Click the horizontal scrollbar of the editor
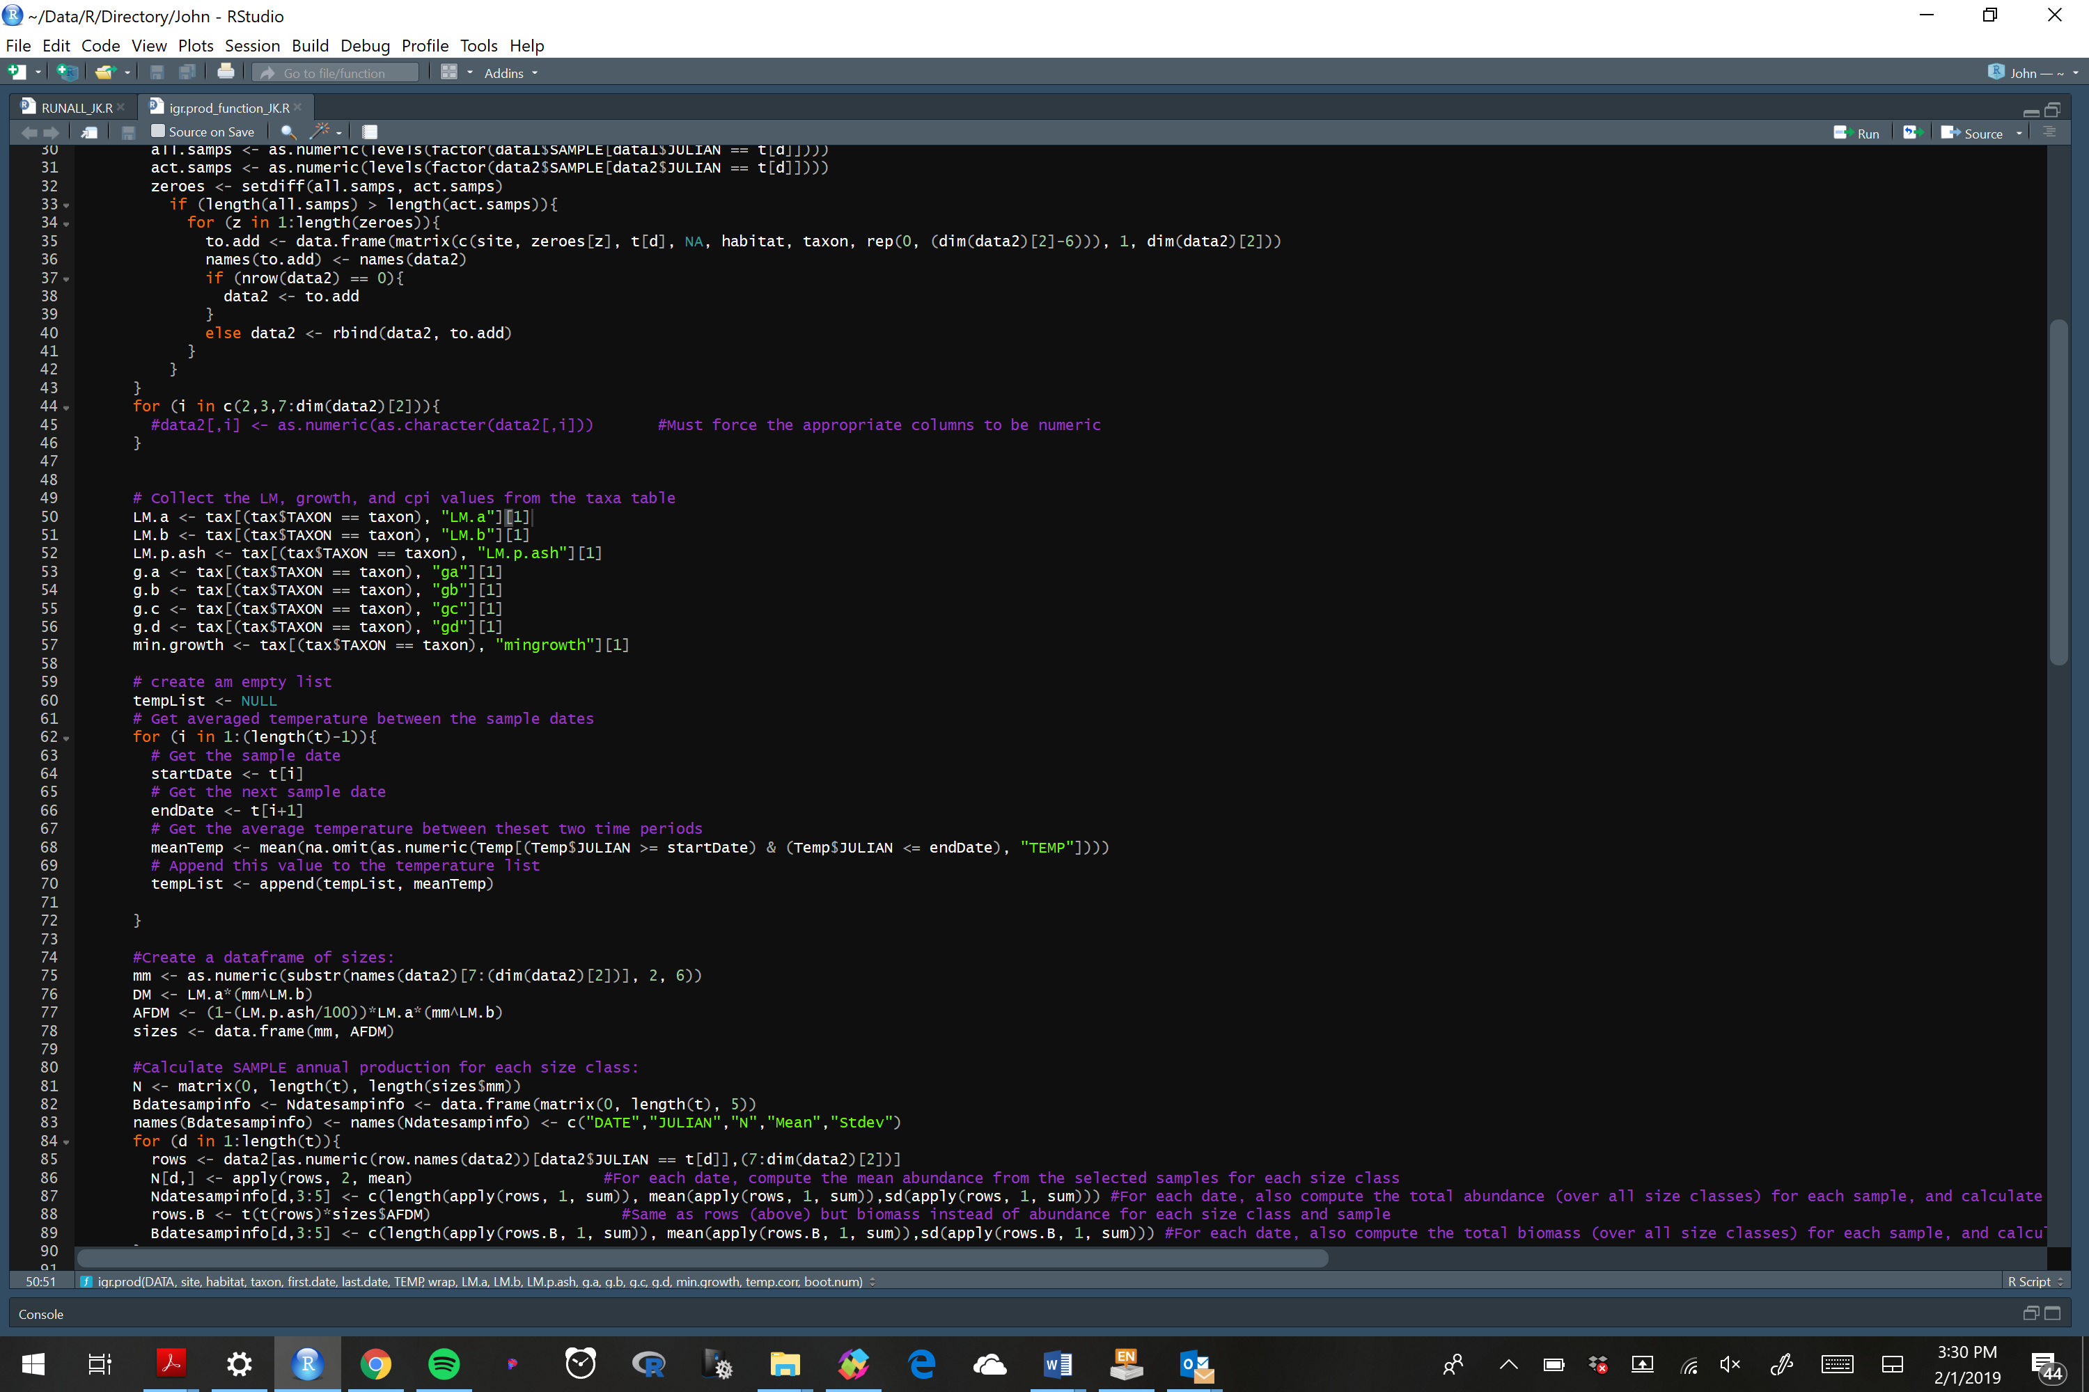The image size is (2089, 1392). coord(702,1258)
